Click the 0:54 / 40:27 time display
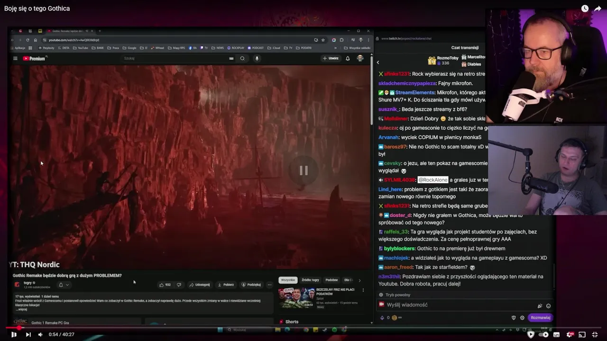The height and width of the screenshot is (341, 607). tap(62, 334)
